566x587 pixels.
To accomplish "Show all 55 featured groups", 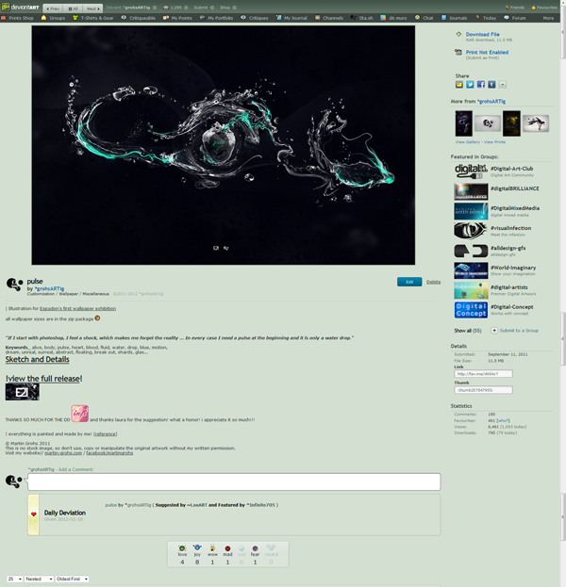I will [468, 331].
